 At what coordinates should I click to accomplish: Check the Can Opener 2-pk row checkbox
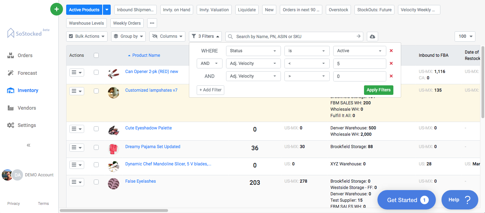pyautogui.click(x=96, y=72)
